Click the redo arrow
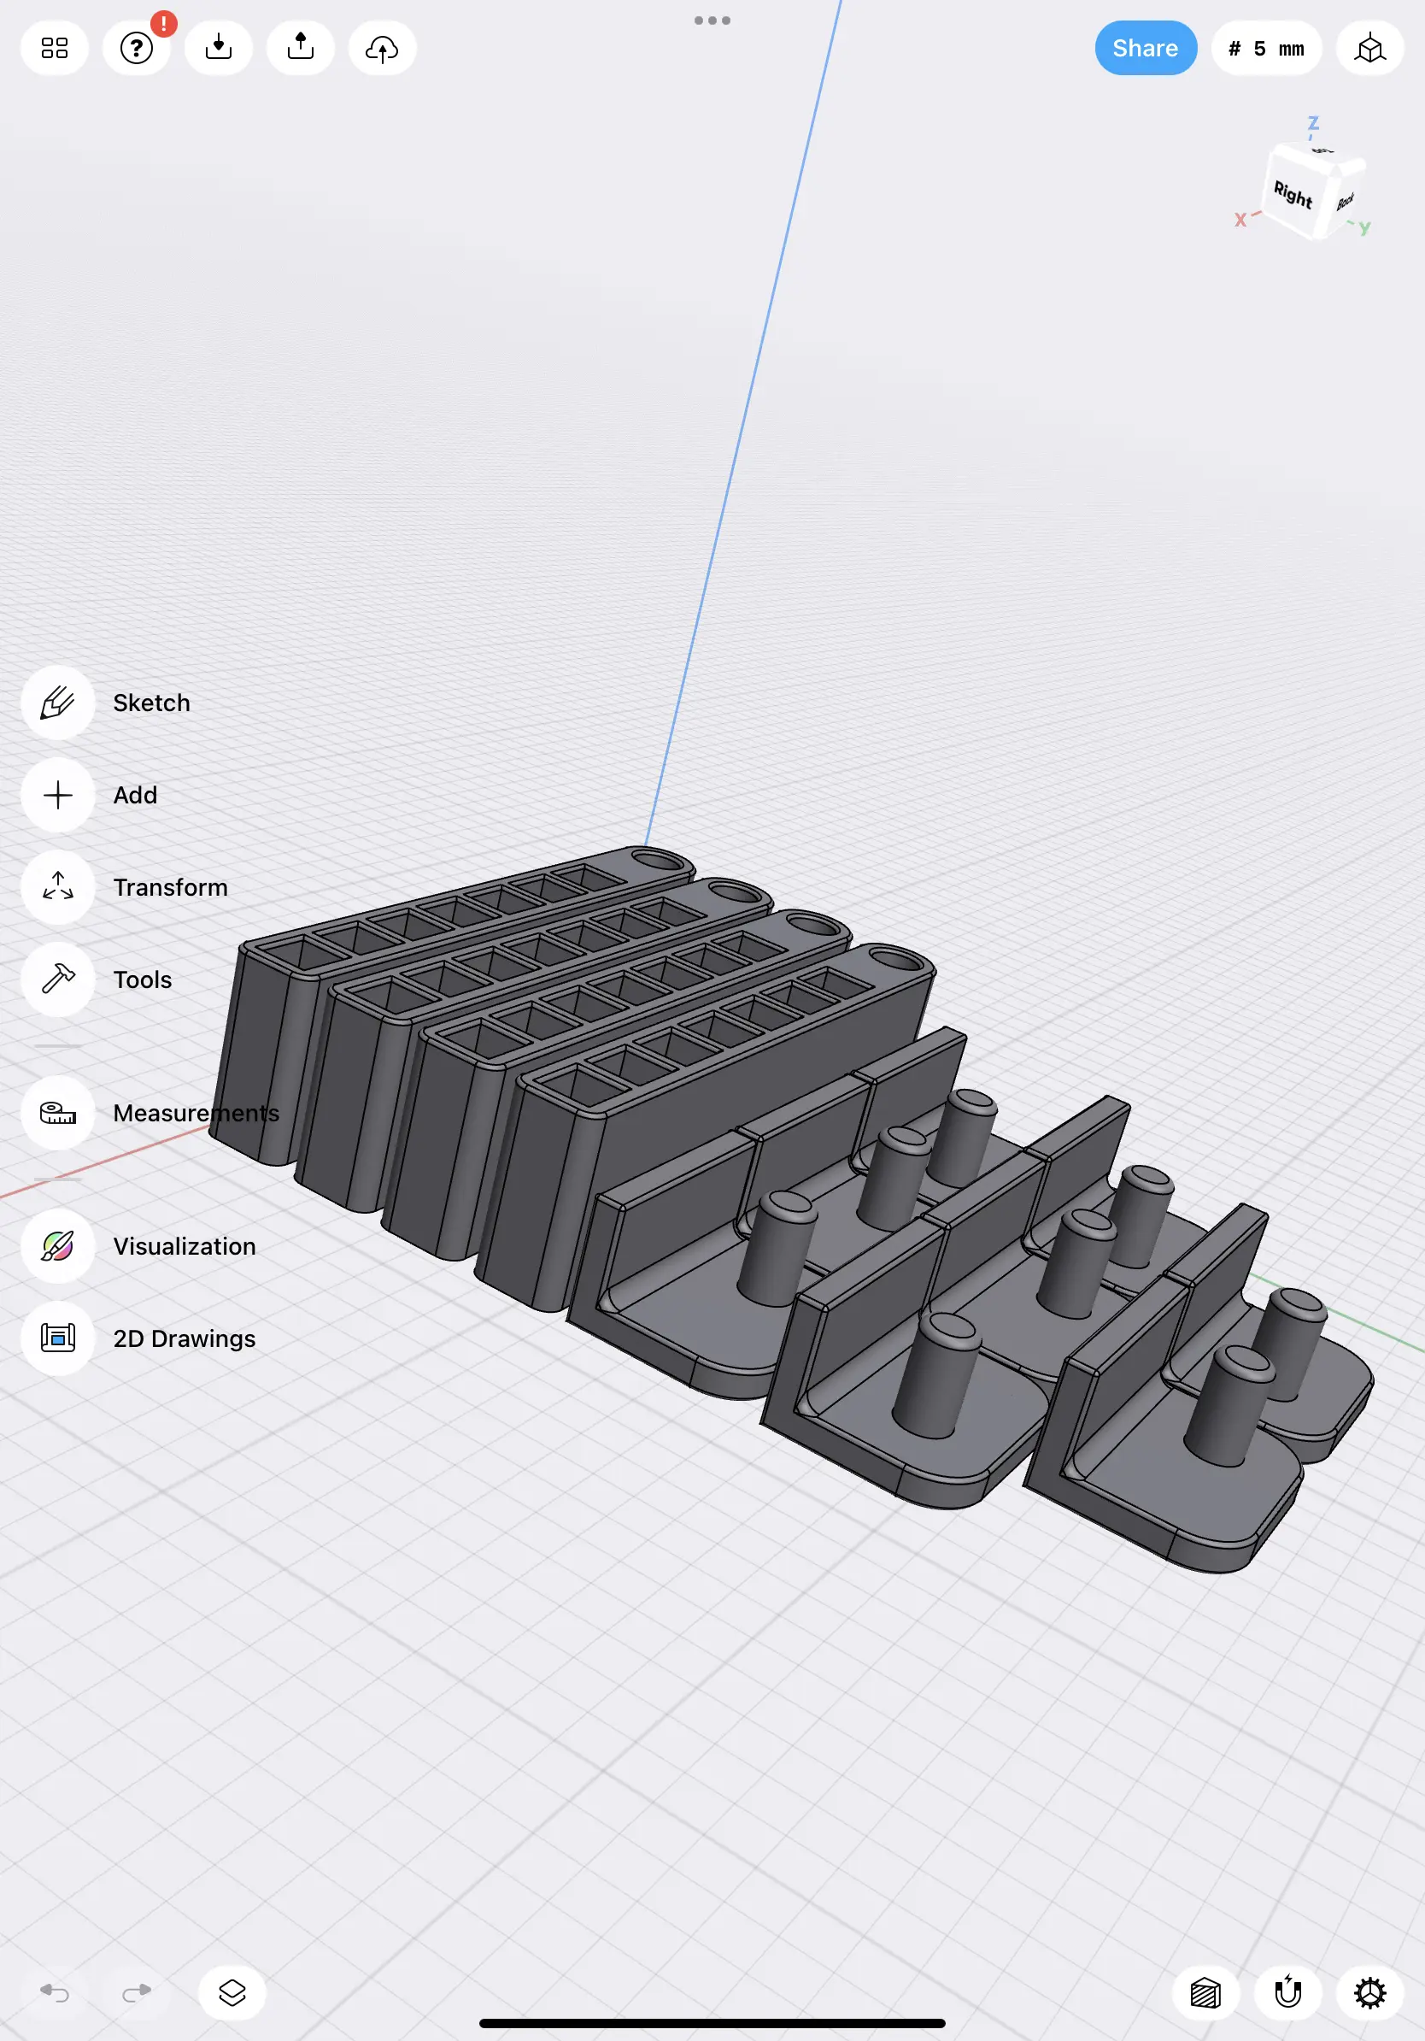 137,1993
